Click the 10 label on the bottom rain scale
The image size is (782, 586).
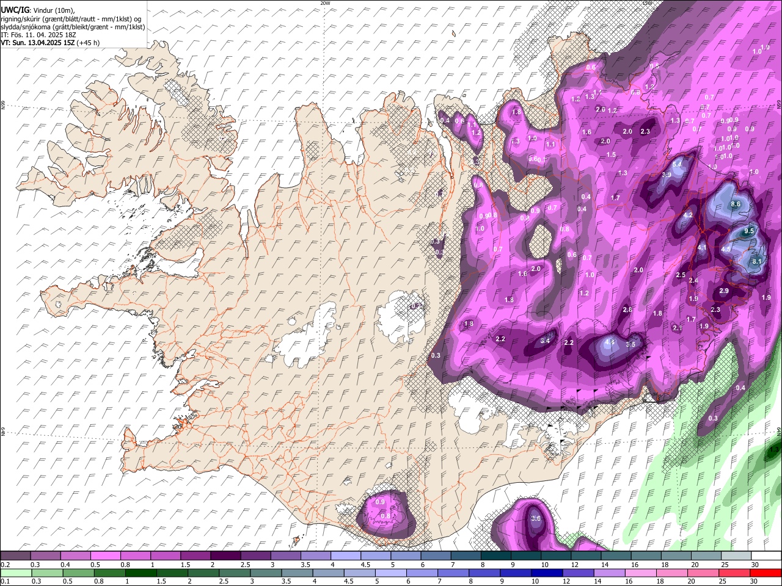coord(536,581)
